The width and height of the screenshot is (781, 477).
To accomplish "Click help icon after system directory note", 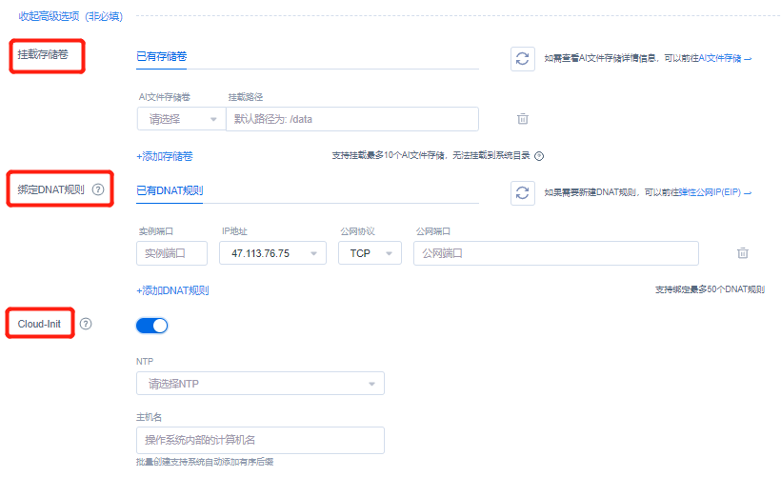I will click(539, 156).
